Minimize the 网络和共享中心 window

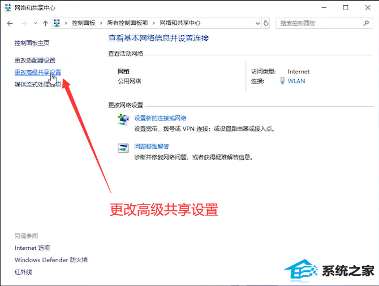[x=324, y=8]
